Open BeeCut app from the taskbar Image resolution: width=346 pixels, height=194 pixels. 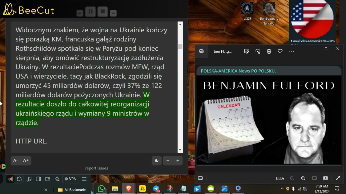142,189
